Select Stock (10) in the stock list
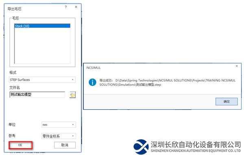Image resolution: width=244 pixels, height=155 pixels. click(42, 26)
